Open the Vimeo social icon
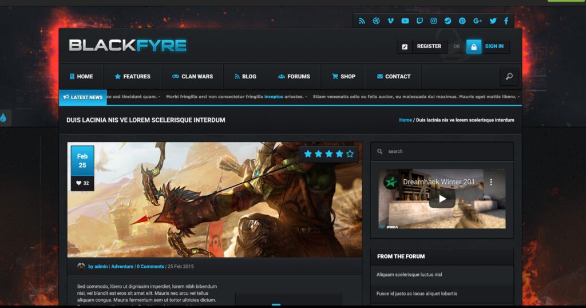This screenshot has height=308, width=586. pos(390,21)
